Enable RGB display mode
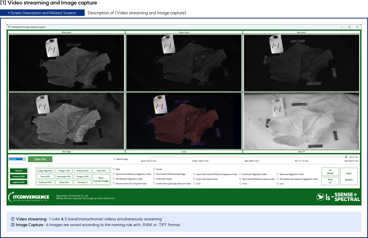This screenshot has width=368, height=238. click(x=114, y=169)
